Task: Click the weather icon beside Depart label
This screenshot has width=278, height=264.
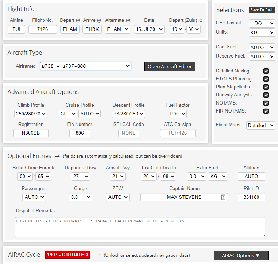Action: coord(78,21)
